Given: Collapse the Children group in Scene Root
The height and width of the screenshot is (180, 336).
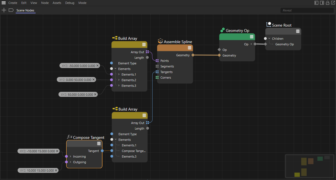Looking at the screenshot, I should pos(269,39).
